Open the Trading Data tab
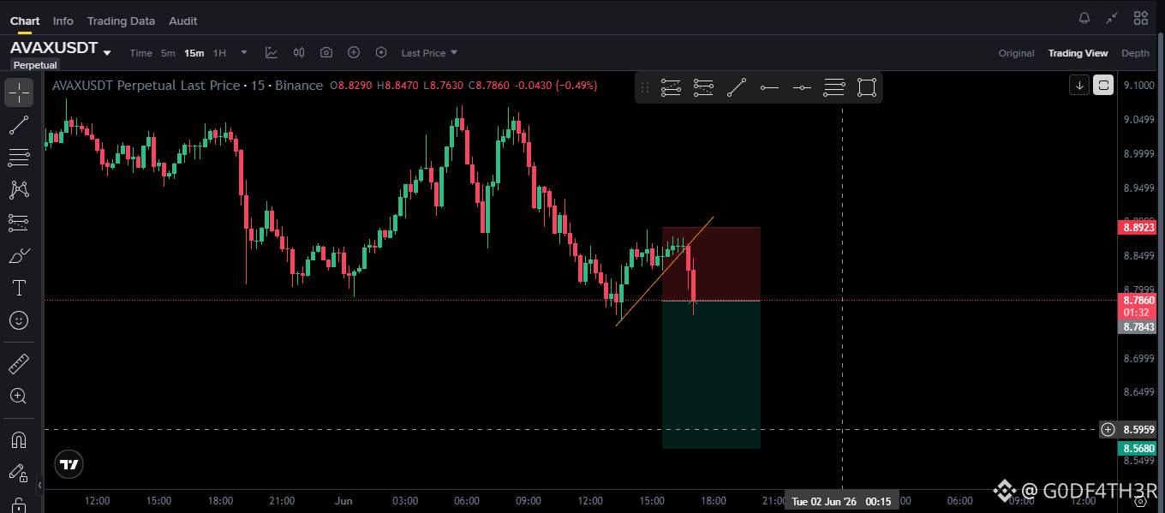This screenshot has width=1165, height=513. 121,21
